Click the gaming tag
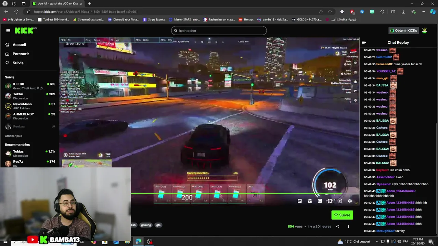The image size is (438, 246). click(x=146, y=225)
